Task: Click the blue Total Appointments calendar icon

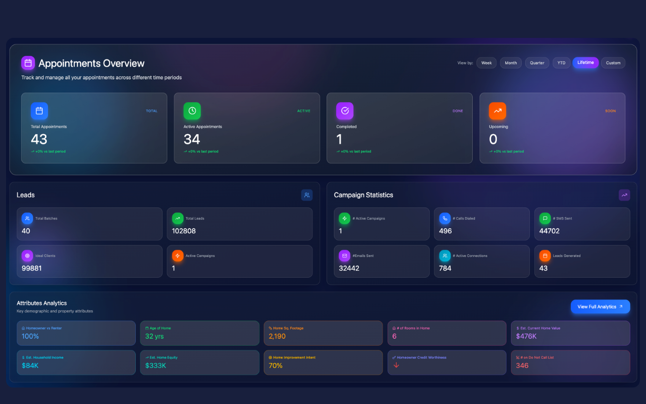Action: coord(39,111)
